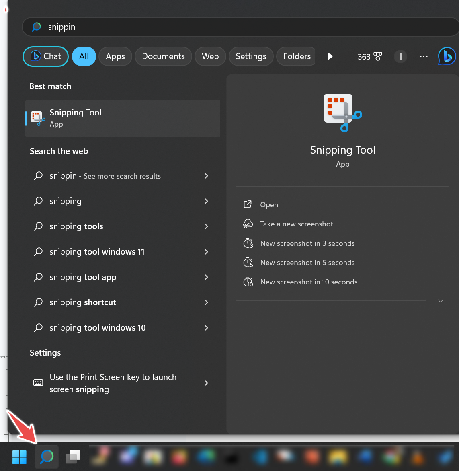Image resolution: width=459 pixels, height=471 pixels.
Task: Expand chevron for 'snippin - See more search results'
Action: [206, 176]
